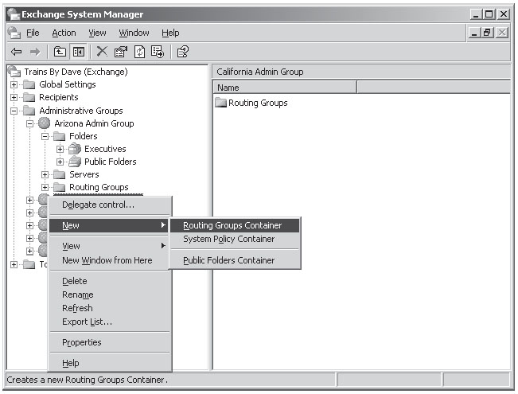
Task: Click the Forward arrow toolbar icon
Action: click(35, 52)
